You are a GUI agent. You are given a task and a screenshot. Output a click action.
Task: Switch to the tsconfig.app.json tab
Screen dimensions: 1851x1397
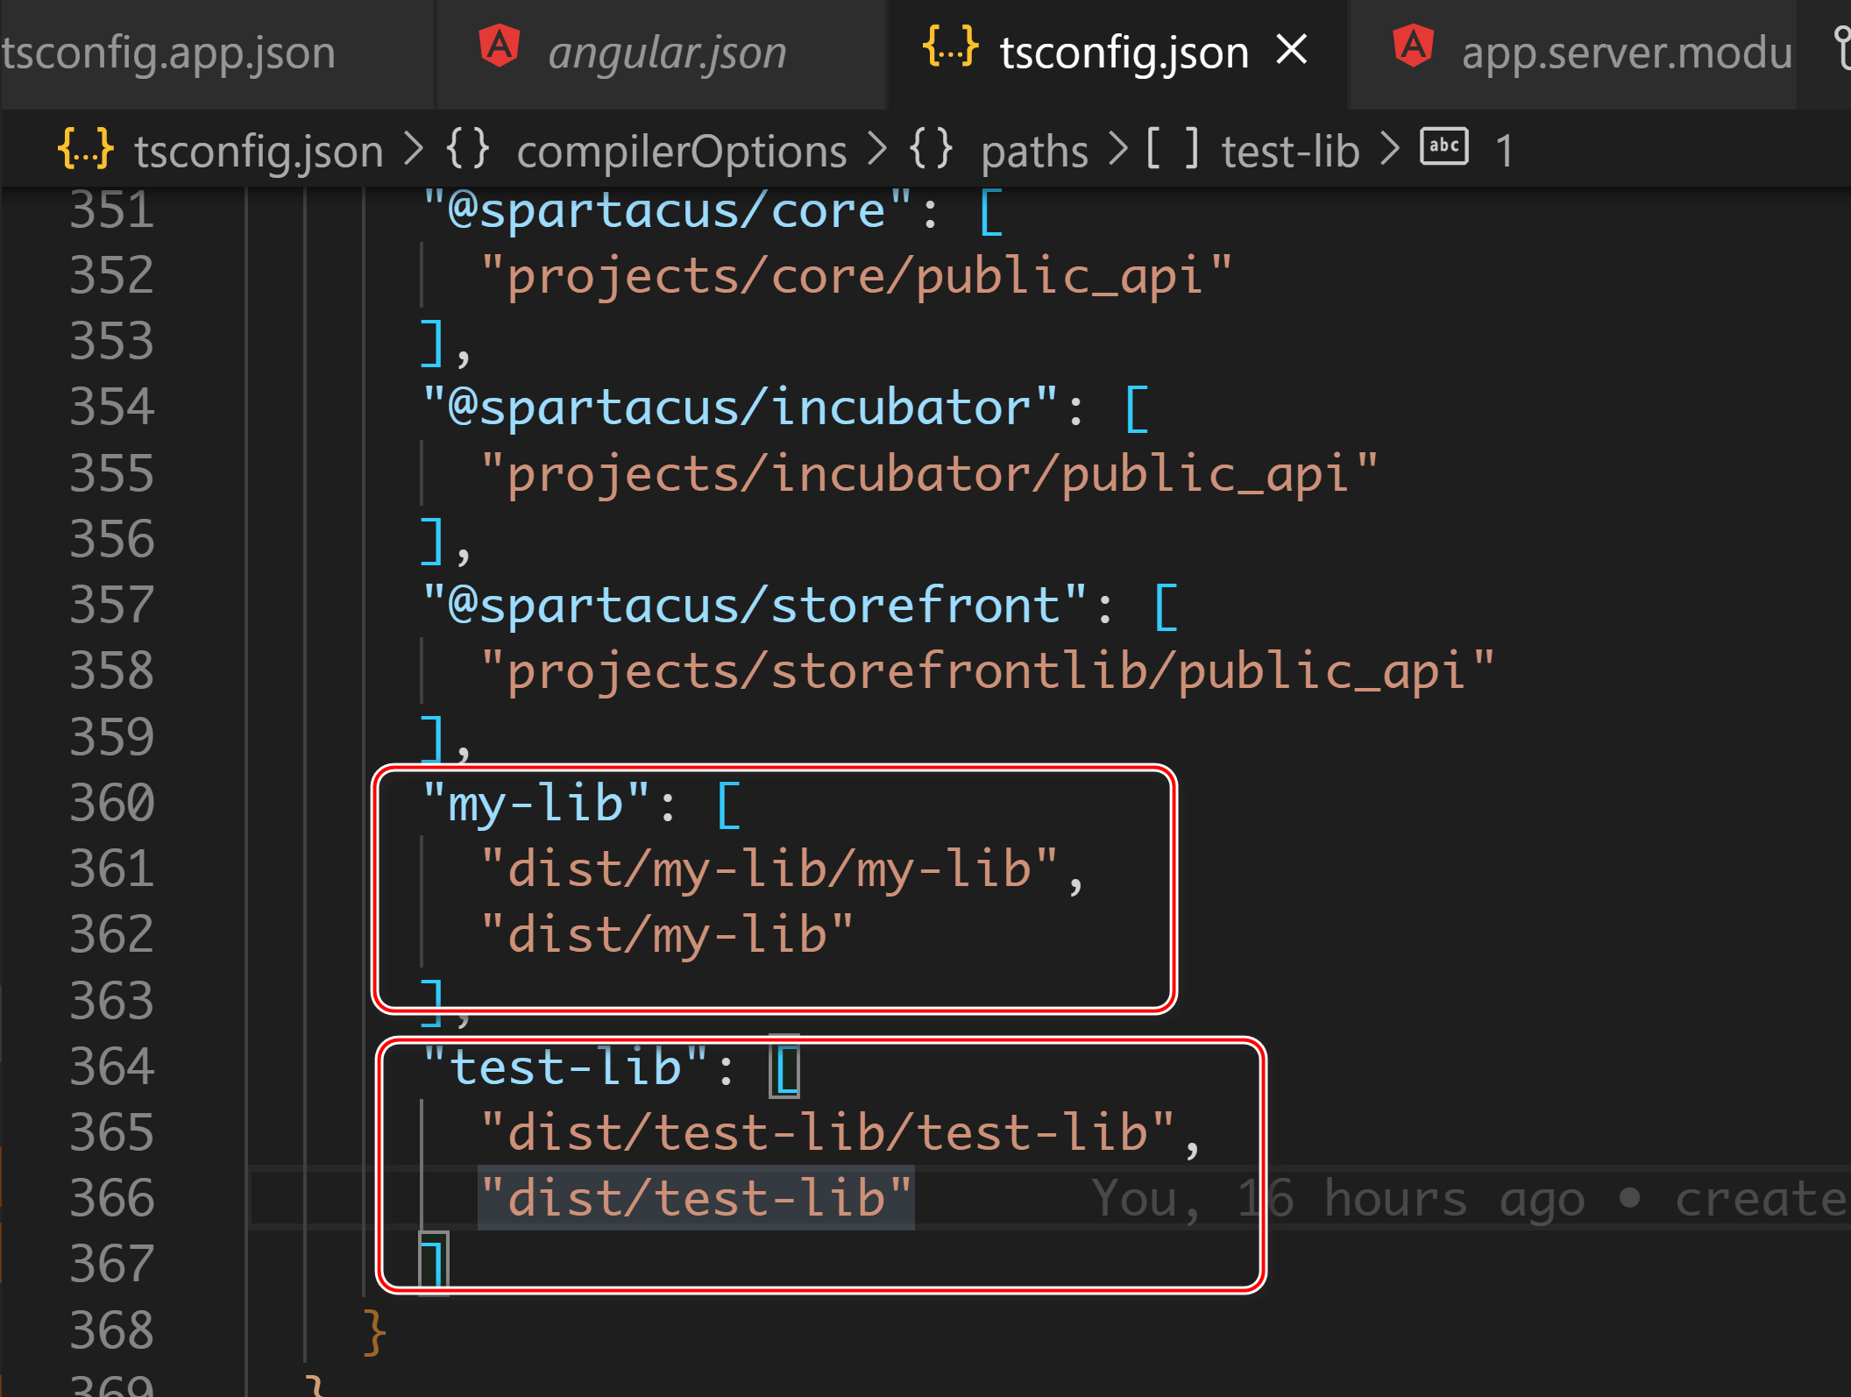167,51
